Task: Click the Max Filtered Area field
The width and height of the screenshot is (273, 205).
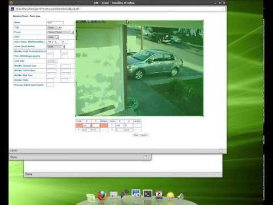Action: [x=65, y=71]
